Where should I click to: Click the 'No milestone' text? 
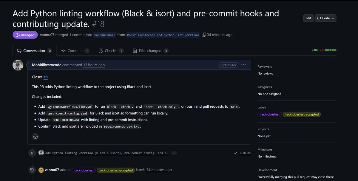click(x=267, y=156)
